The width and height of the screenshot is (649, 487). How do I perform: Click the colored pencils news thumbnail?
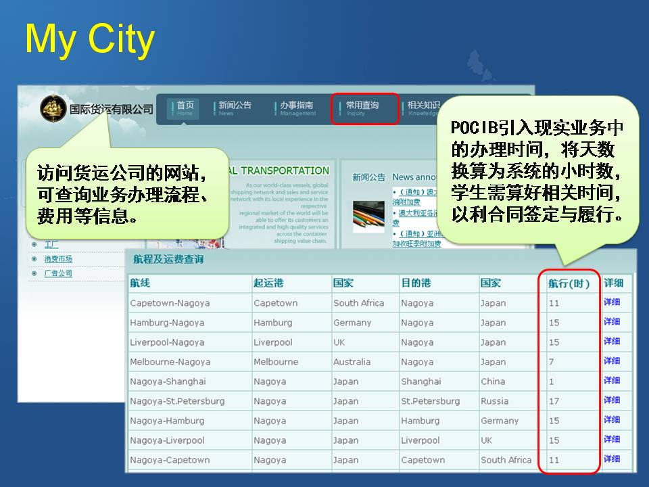coord(368,216)
